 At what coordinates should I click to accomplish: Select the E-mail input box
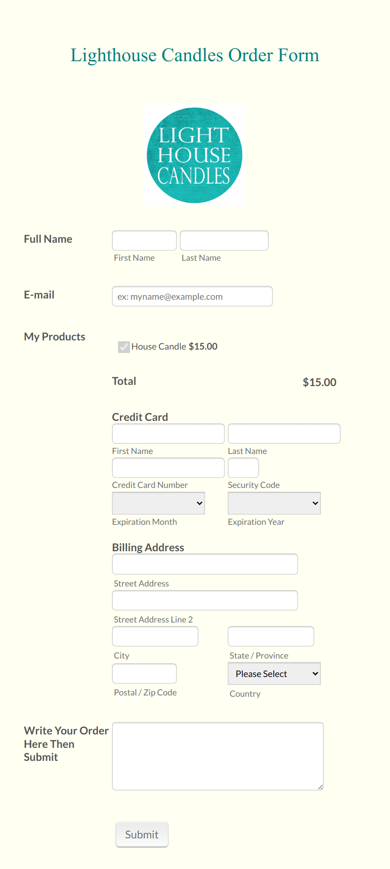click(192, 296)
